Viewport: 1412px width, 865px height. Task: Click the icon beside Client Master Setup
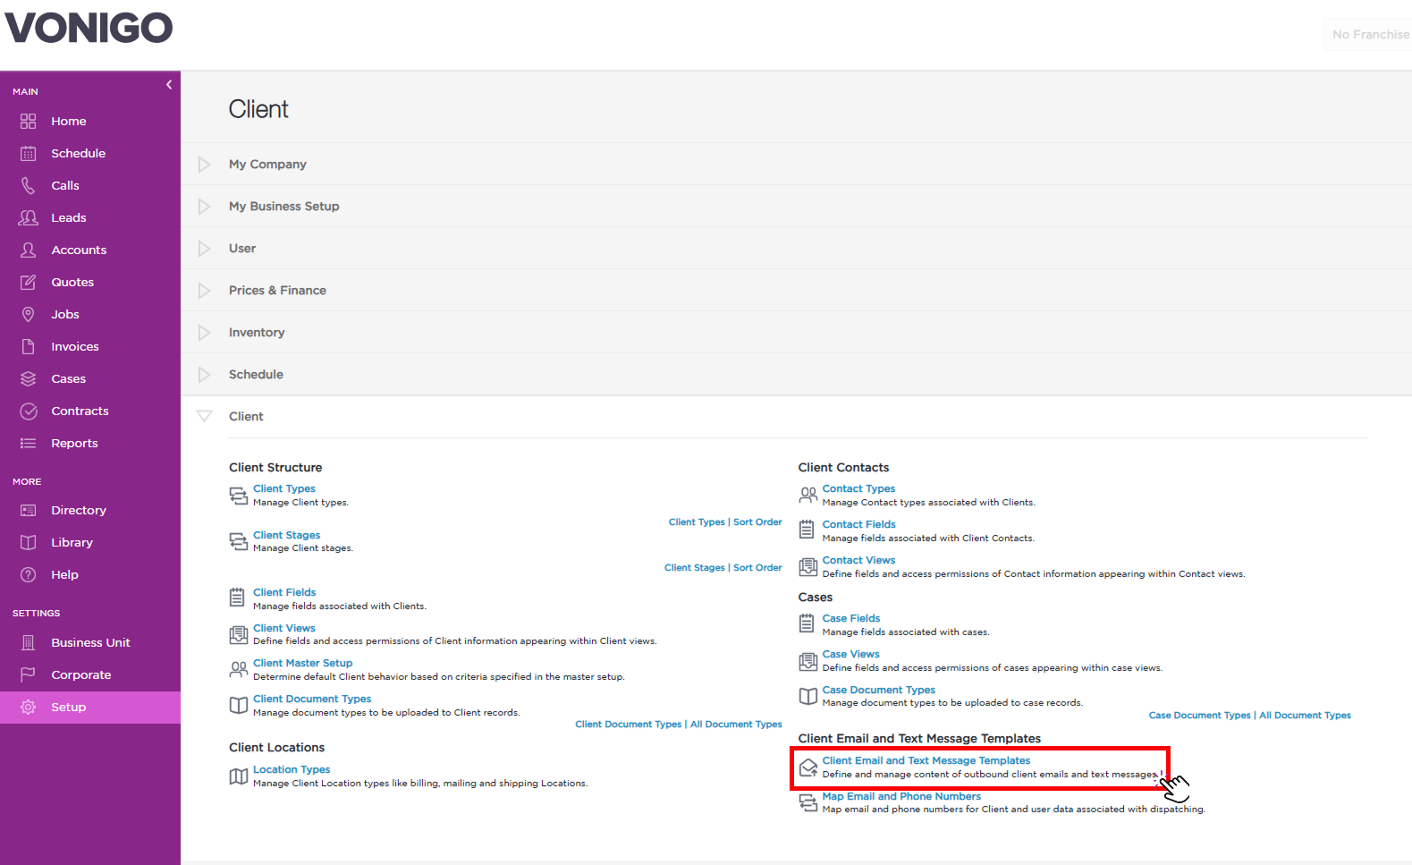(238, 669)
